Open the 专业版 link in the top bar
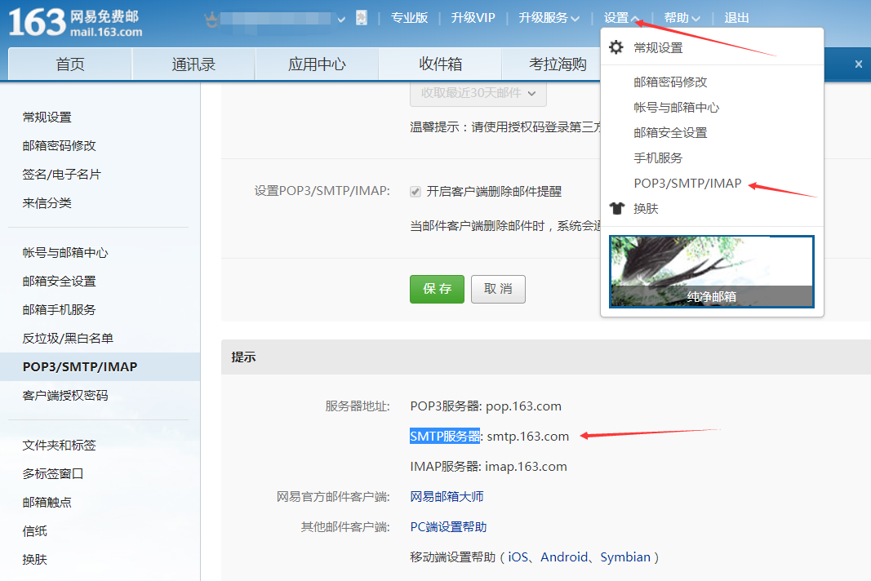The image size is (871, 581). [410, 18]
